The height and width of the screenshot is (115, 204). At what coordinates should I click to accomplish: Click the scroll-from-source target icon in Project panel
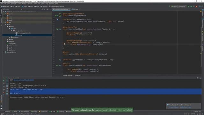coord(42,9)
